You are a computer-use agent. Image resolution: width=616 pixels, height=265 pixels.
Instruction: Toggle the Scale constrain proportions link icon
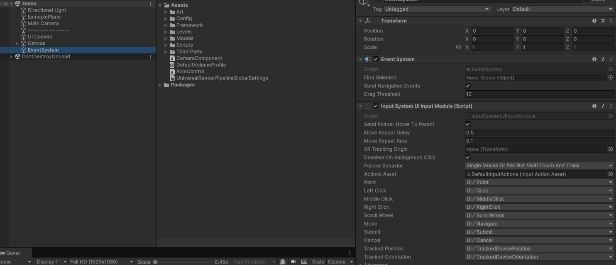(459, 47)
